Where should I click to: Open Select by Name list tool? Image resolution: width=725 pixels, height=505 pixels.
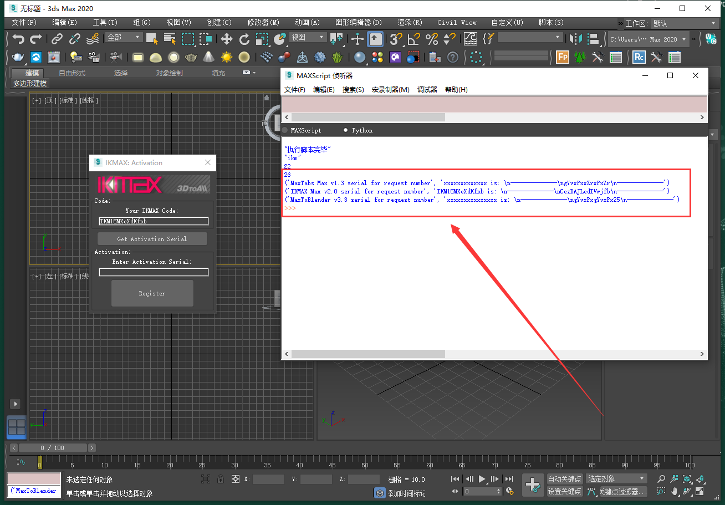point(170,39)
